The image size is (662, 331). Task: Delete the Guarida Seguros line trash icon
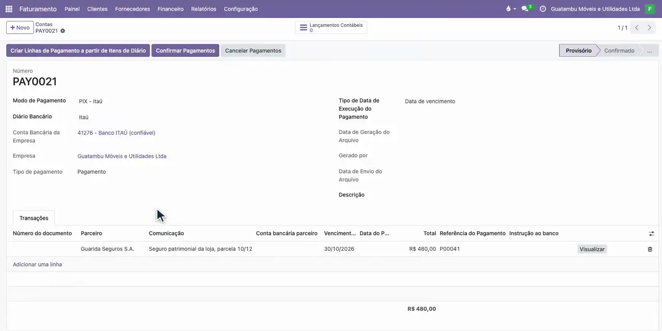tap(650, 249)
